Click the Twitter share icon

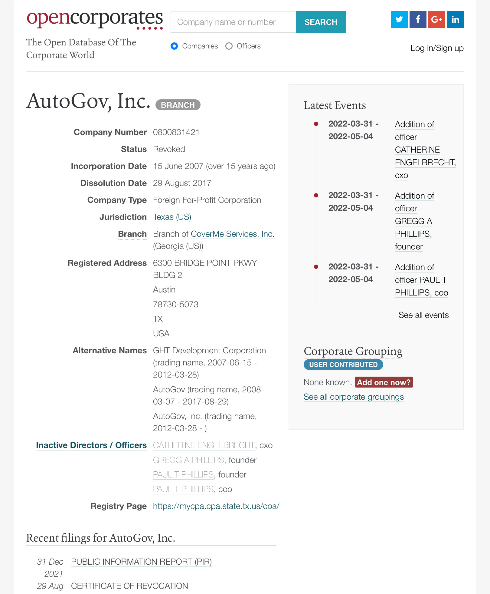click(399, 19)
